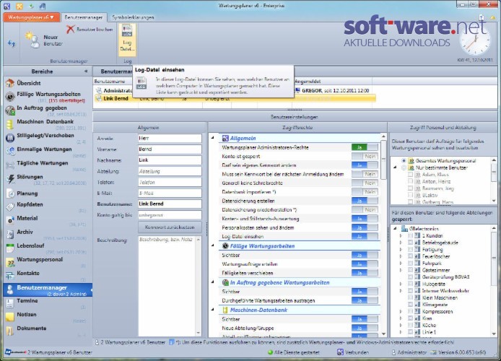501x361 pixels.
Task: Collapse the Allgemein rights group
Action: (x=213, y=138)
